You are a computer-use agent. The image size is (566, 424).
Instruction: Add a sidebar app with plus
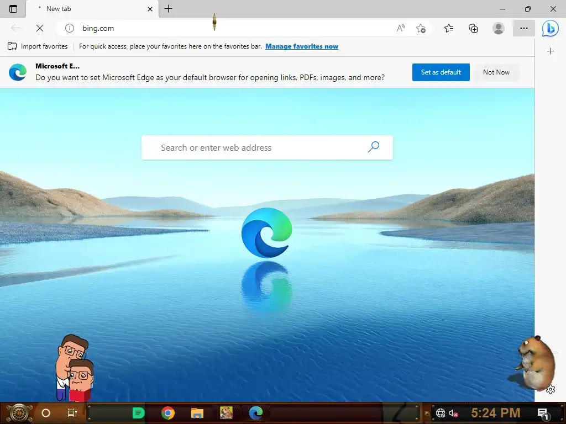pyautogui.click(x=550, y=51)
